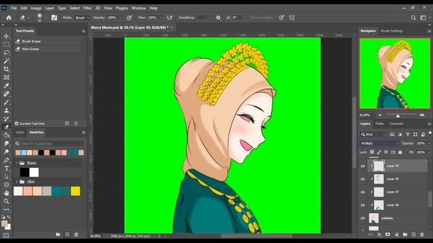Select the Hand tool
Image resolution: width=433 pixels, height=243 pixels.
(6, 193)
